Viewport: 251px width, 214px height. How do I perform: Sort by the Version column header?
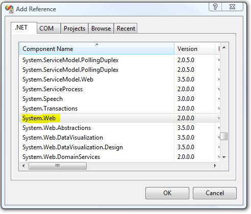[194, 49]
